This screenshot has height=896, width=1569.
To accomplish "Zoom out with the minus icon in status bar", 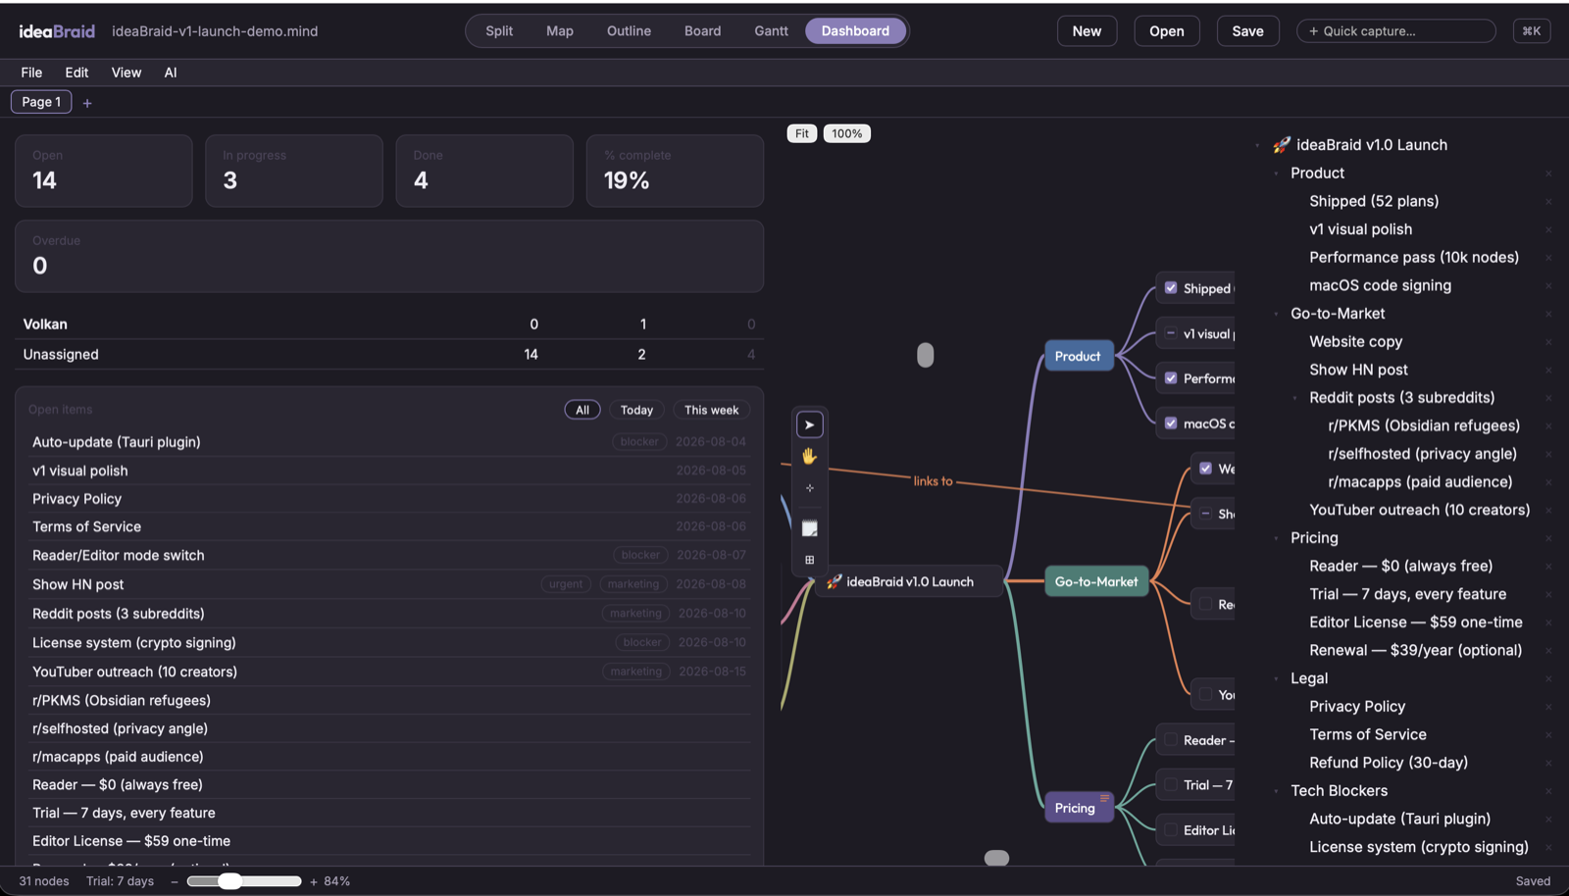I will (x=175, y=881).
